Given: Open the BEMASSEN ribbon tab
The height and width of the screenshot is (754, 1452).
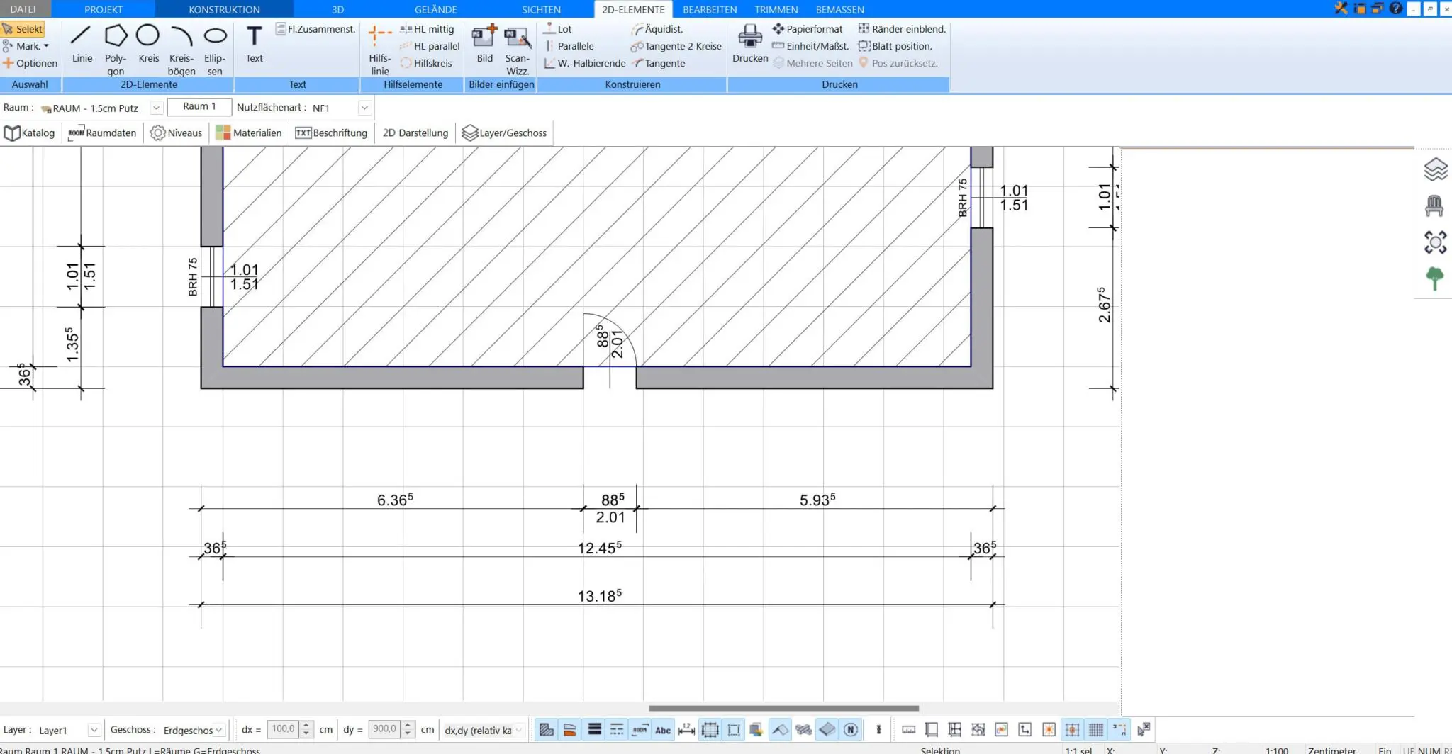Looking at the screenshot, I should (x=839, y=9).
